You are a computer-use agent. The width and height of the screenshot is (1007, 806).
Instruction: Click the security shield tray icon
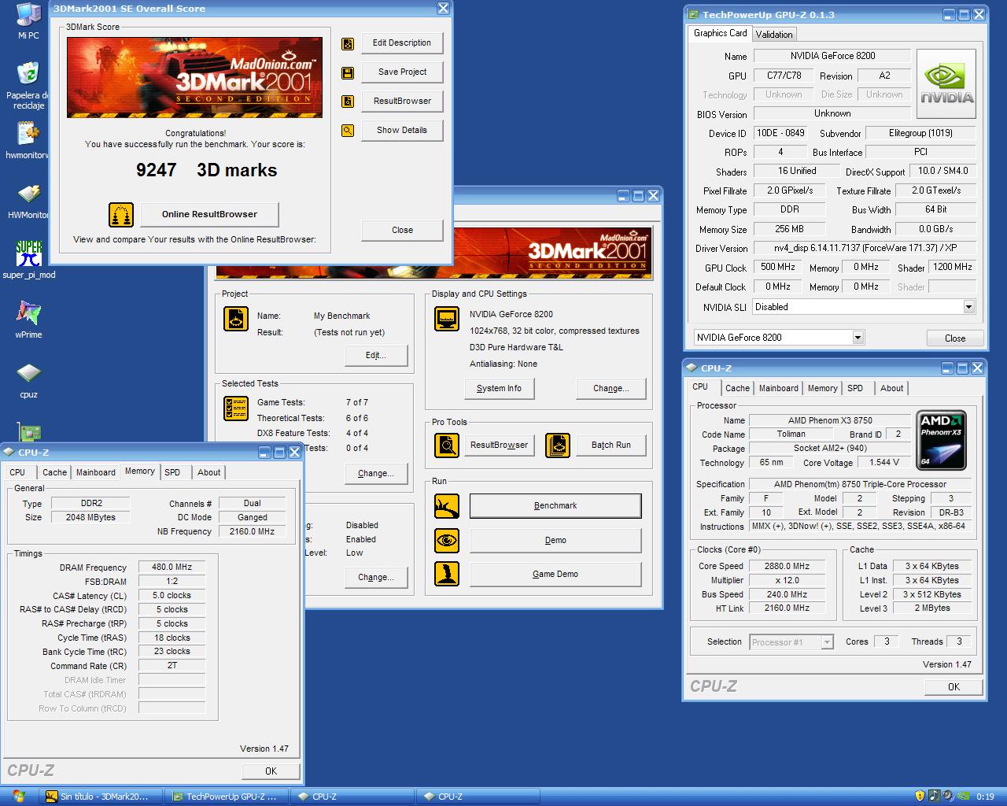point(920,796)
